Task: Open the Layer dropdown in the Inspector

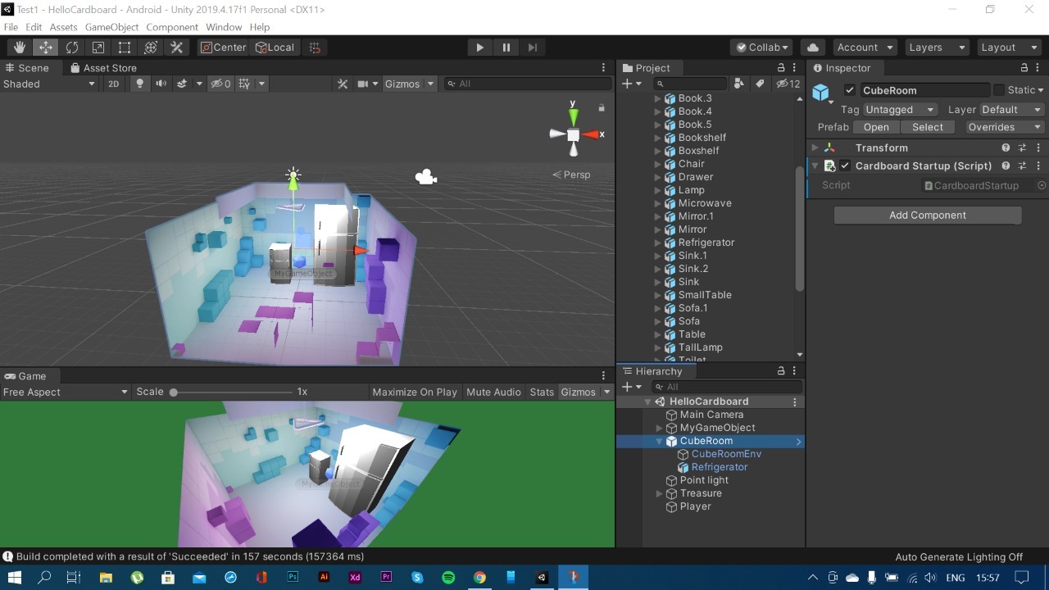Action: tap(1015, 109)
